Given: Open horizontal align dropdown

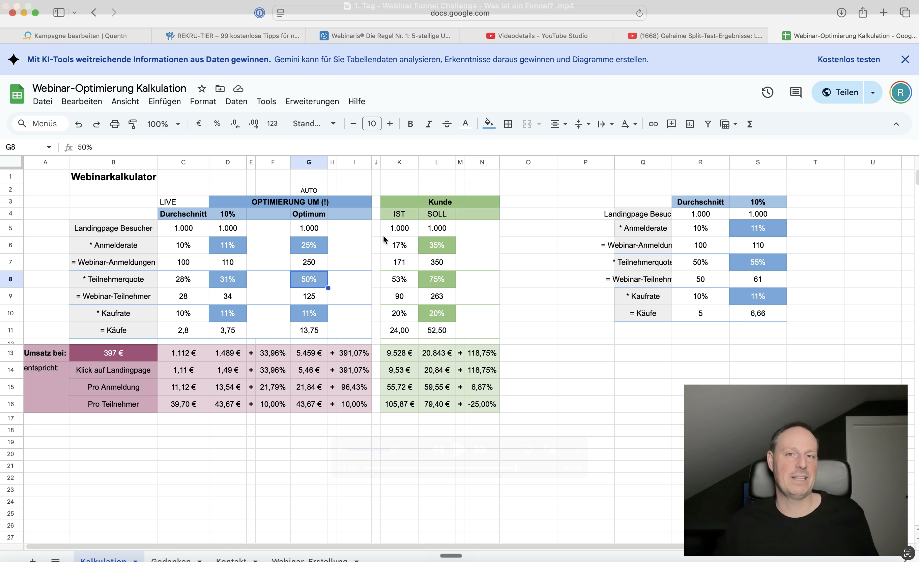Looking at the screenshot, I should click(x=559, y=124).
